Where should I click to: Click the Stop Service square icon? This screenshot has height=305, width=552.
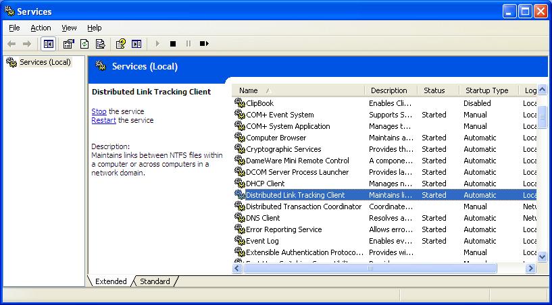(173, 44)
